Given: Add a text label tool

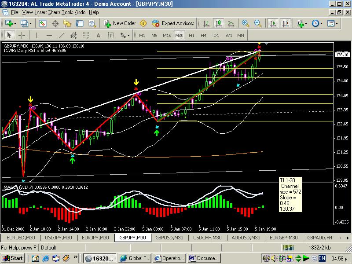Looking at the screenshot, I should (x=98, y=35).
